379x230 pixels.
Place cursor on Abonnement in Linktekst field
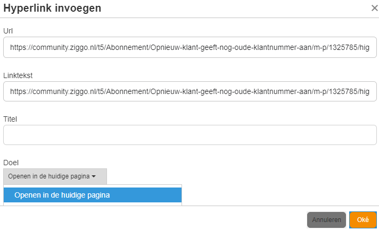click(x=127, y=91)
